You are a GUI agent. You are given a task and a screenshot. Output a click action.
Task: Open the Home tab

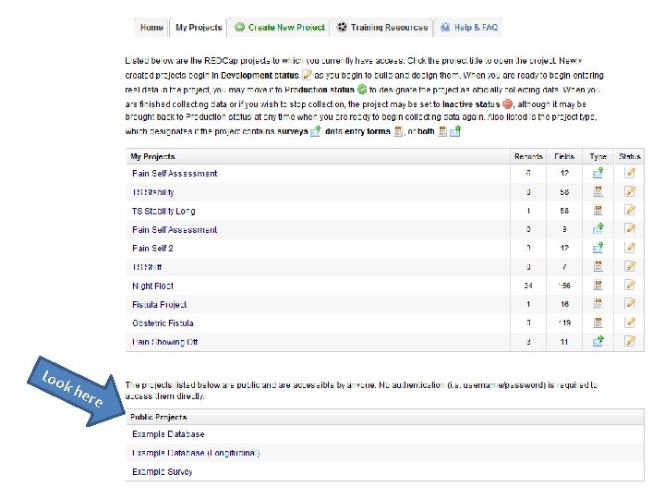coord(151,28)
